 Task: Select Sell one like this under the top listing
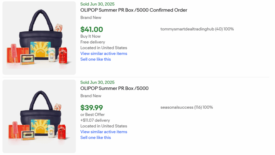pyautogui.click(x=96, y=59)
